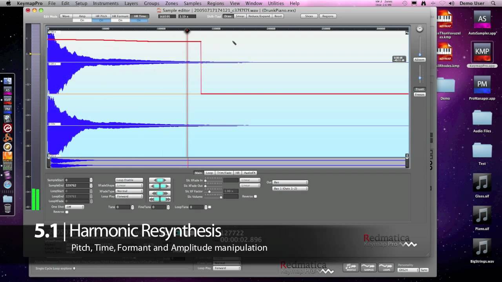
Task: Open the PM ProManager Dock icon
Action: tap(7, 109)
